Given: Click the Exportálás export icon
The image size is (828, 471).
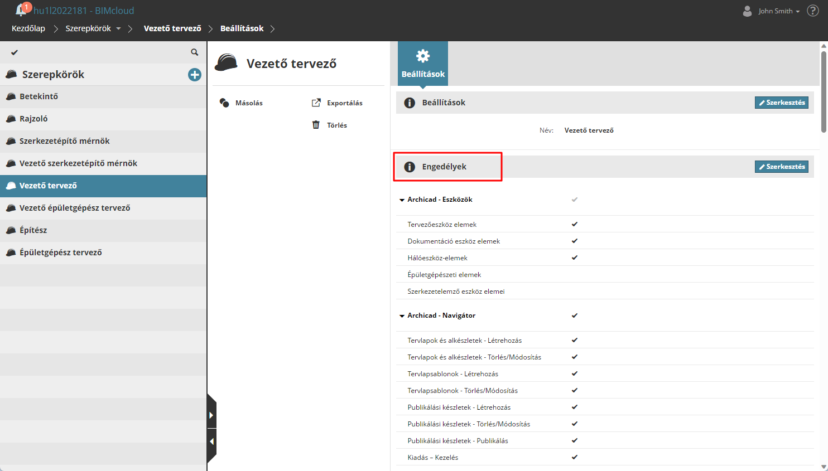Looking at the screenshot, I should [316, 103].
